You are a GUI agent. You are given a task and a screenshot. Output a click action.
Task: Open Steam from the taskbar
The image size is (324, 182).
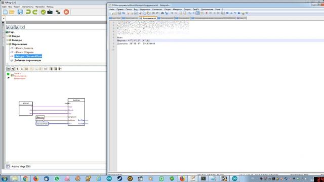pyautogui.click(x=119, y=178)
